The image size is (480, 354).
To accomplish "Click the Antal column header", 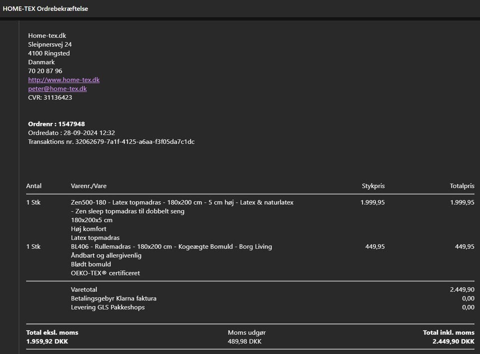I will tap(33, 186).
